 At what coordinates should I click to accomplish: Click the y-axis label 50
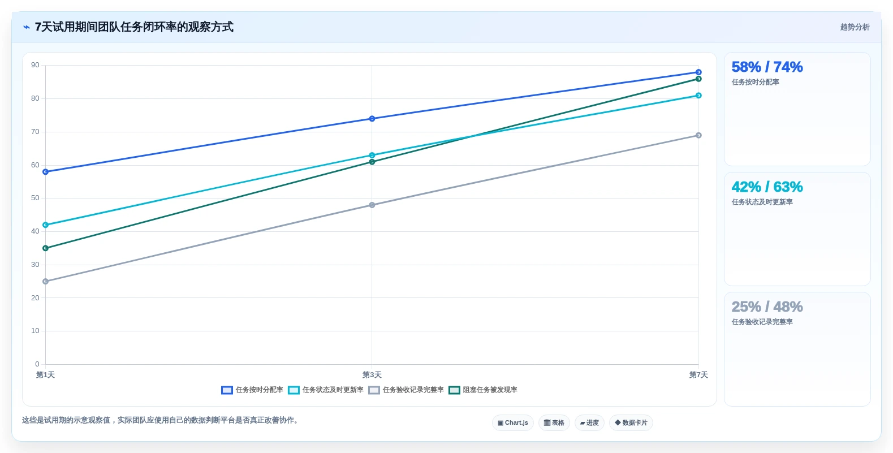[36, 199]
